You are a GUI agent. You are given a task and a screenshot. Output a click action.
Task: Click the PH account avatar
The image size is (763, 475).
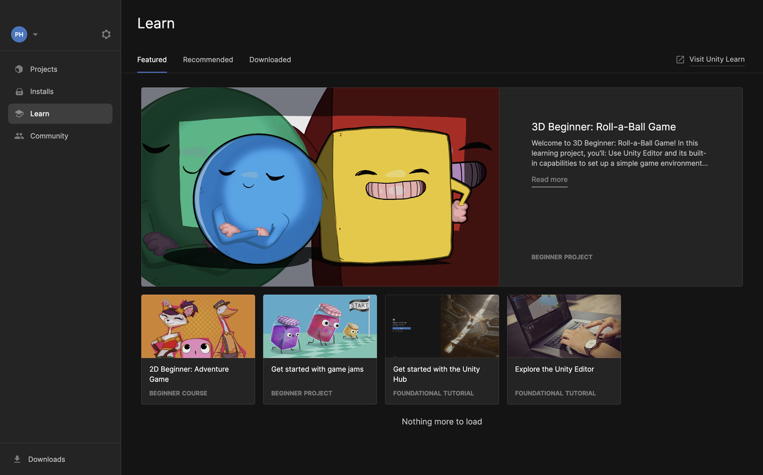coord(19,35)
